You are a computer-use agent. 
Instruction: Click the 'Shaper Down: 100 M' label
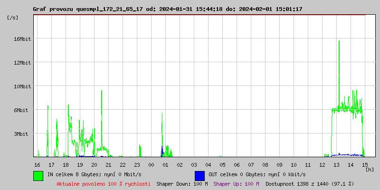coord(182,184)
